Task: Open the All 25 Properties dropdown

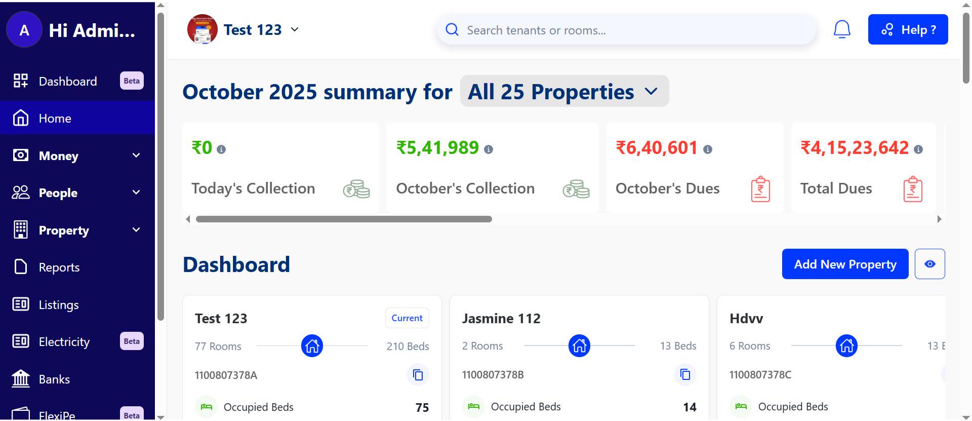Action: coord(564,92)
